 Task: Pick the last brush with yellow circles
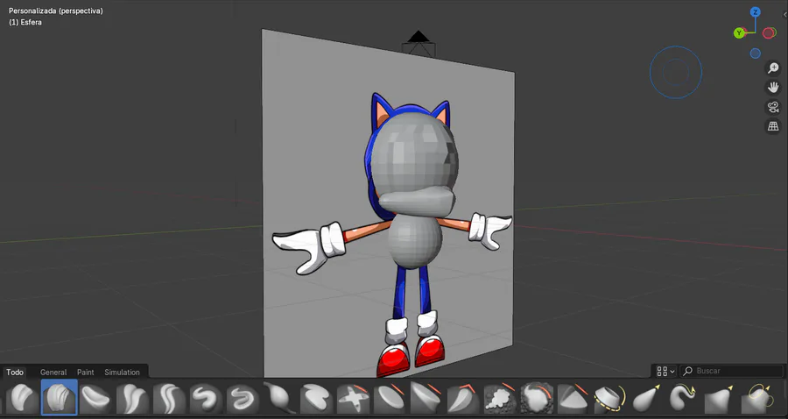pos(756,397)
